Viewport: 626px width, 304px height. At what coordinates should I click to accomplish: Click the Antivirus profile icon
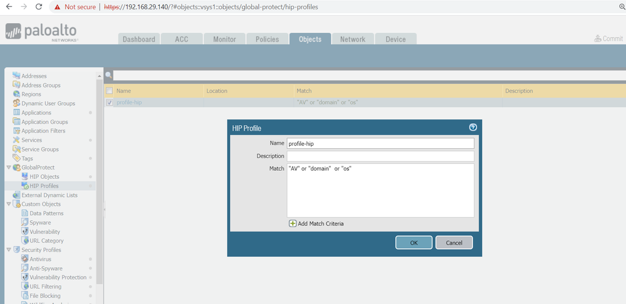tap(25, 259)
